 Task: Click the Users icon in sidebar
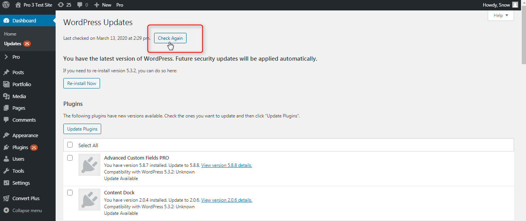coord(6,159)
